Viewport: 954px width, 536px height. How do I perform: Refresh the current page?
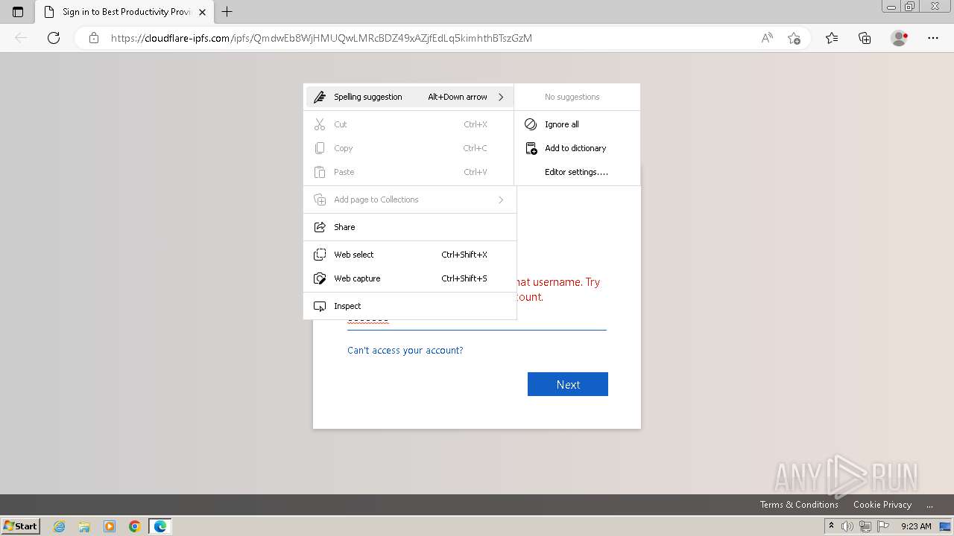click(54, 38)
